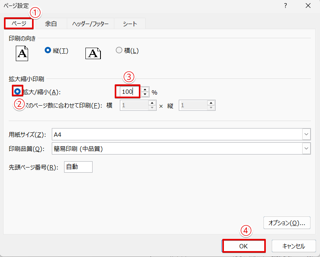Open the 印刷品質 print quality dropdown

point(306,149)
